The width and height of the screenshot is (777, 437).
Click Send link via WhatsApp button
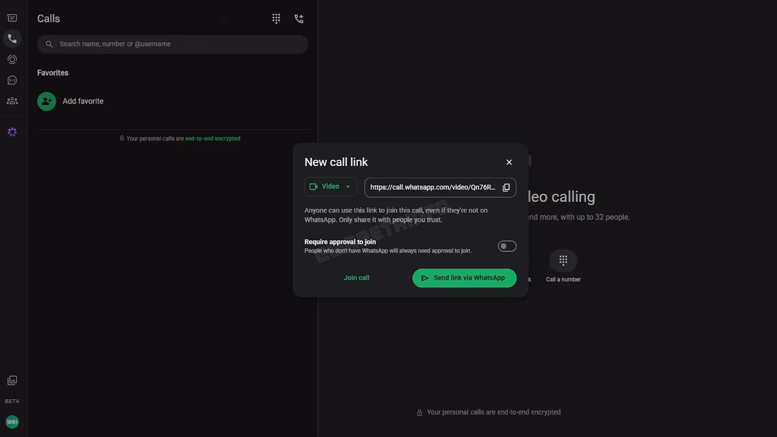coord(464,278)
